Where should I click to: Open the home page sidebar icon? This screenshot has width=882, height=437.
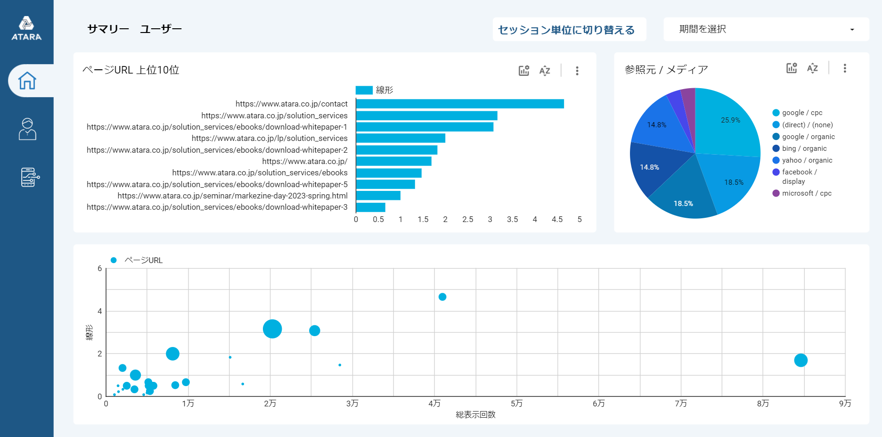[27, 81]
